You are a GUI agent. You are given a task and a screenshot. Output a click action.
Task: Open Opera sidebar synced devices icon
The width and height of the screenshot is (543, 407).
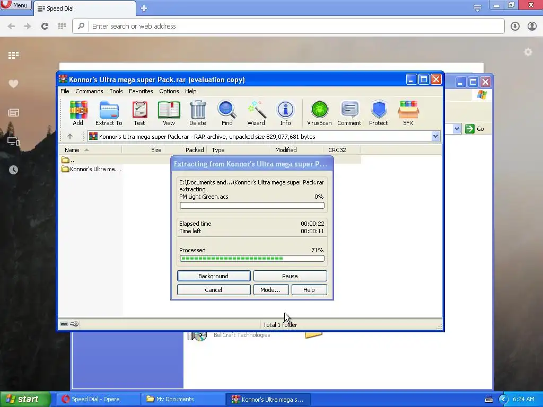tap(13, 141)
